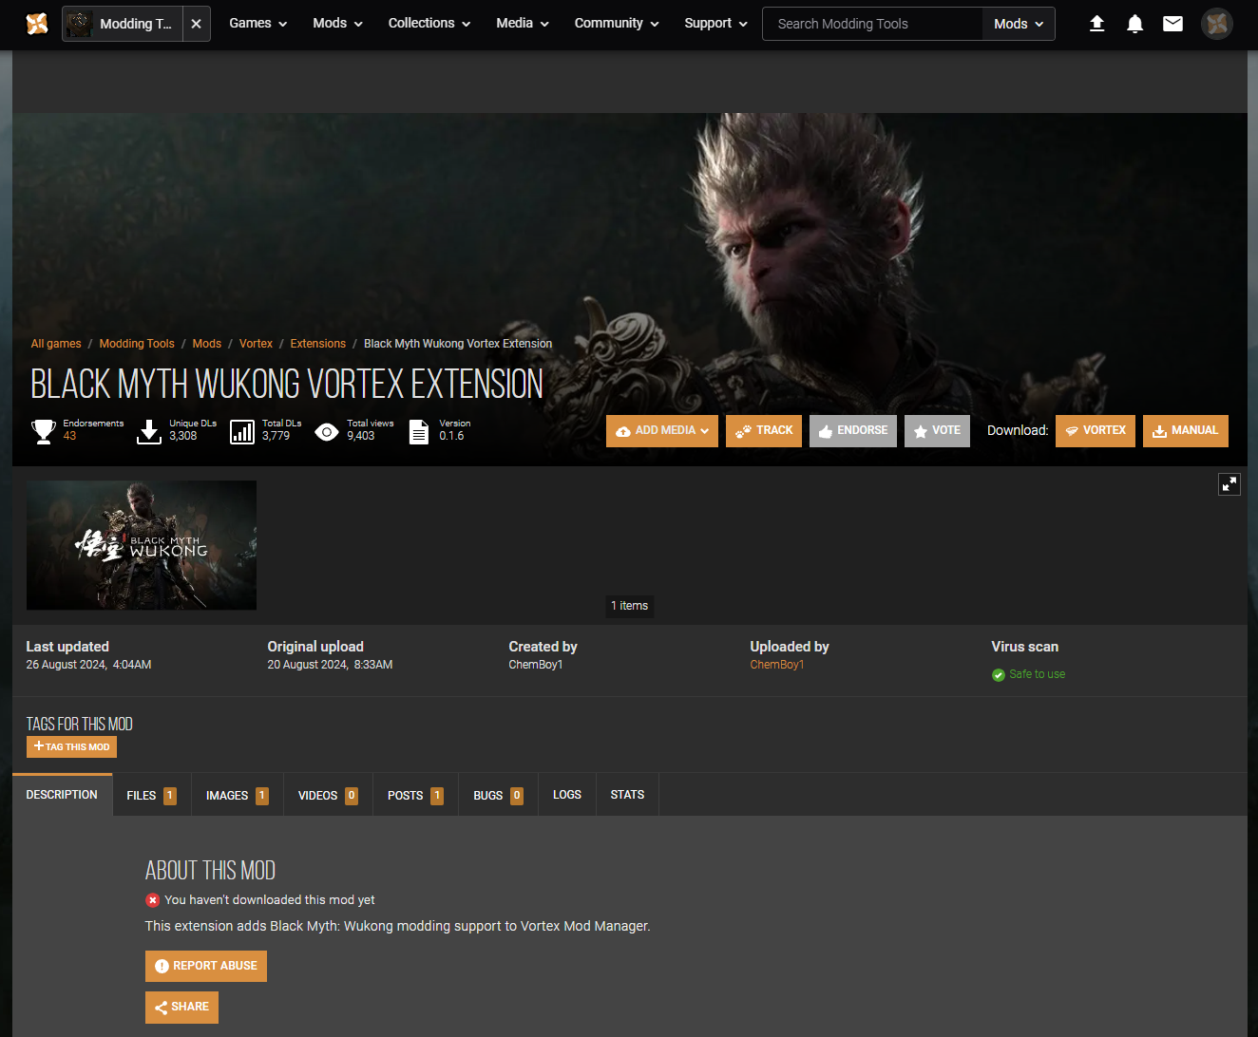Expand the Games menu

[x=257, y=24]
